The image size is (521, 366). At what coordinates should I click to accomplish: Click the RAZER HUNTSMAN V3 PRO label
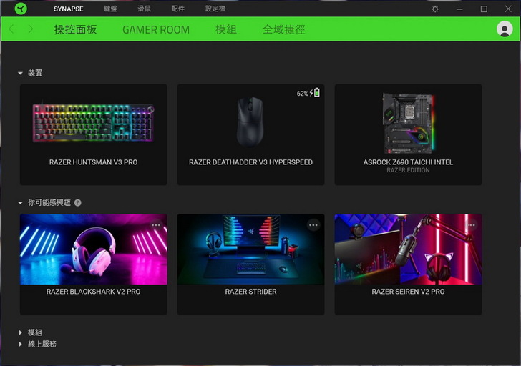(93, 162)
